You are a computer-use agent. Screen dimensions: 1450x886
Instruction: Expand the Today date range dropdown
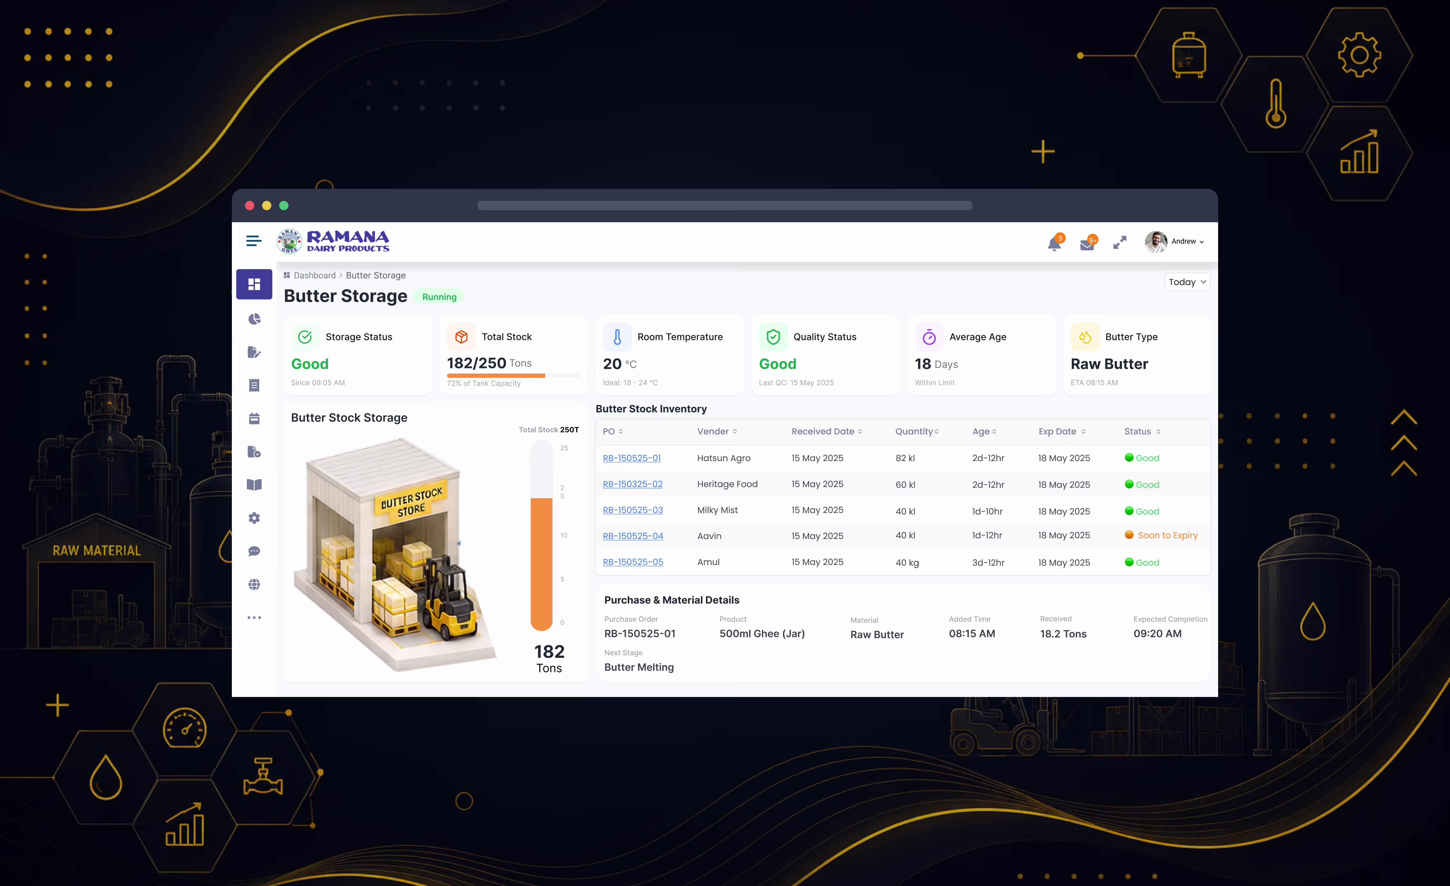1187,282
